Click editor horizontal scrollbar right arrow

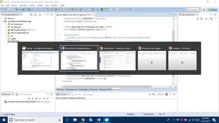coord(171,86)
